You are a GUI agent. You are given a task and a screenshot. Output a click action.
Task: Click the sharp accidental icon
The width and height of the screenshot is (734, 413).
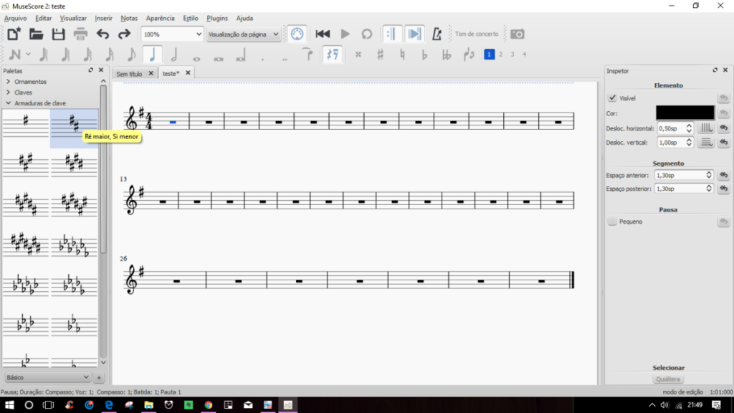coord(380,54)
